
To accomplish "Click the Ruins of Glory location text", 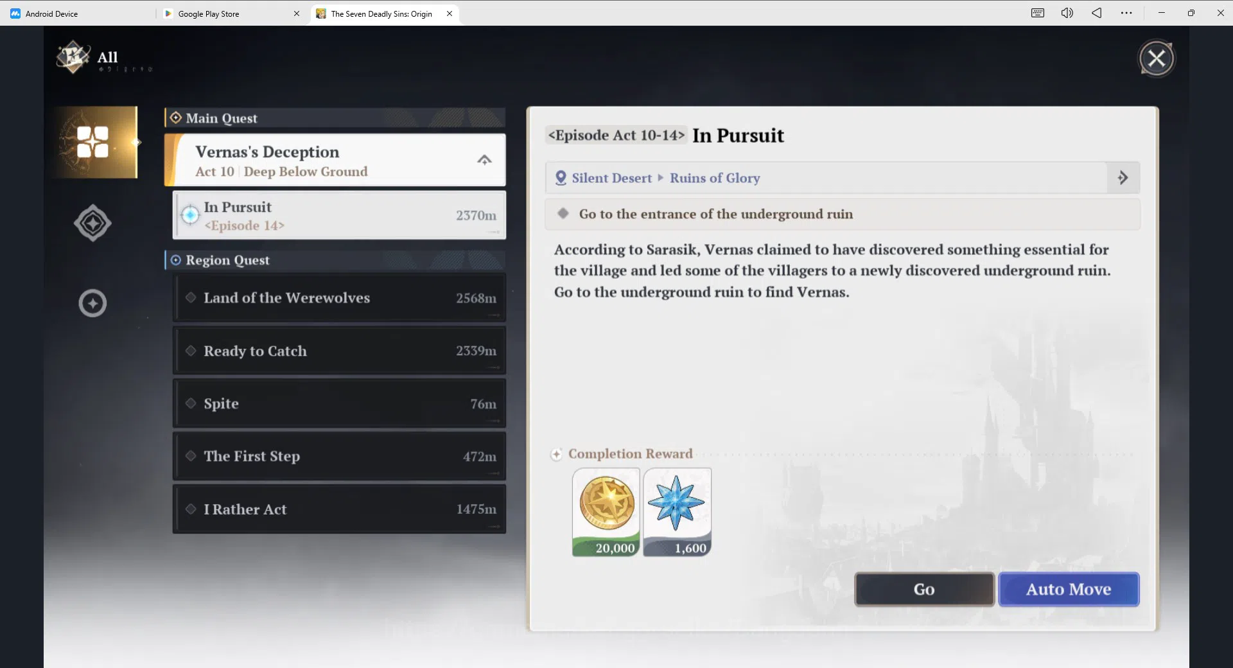I will [715, 178].
